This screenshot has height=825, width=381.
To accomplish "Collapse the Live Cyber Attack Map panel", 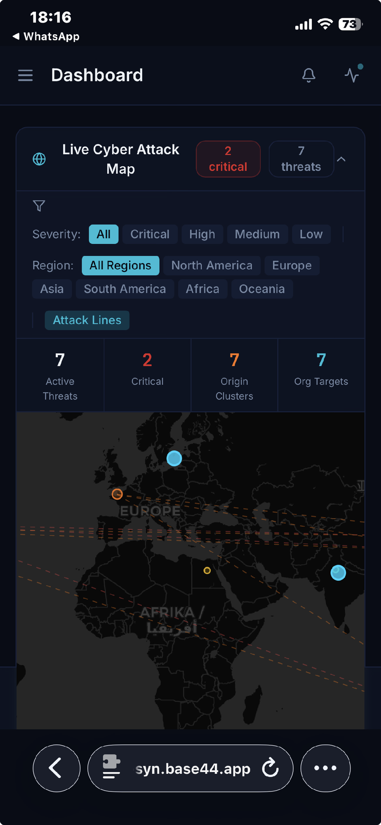I will point(341,159).
